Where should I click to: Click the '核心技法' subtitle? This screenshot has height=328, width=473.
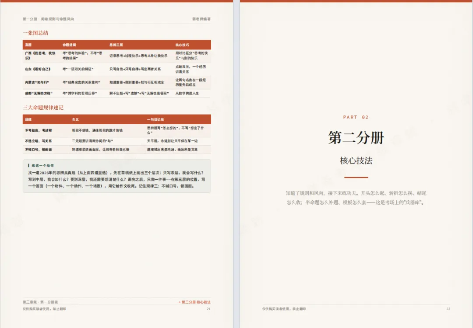coord(356,161)
